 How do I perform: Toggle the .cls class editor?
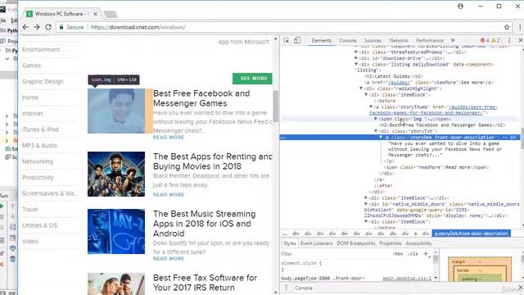coord(413,254)
